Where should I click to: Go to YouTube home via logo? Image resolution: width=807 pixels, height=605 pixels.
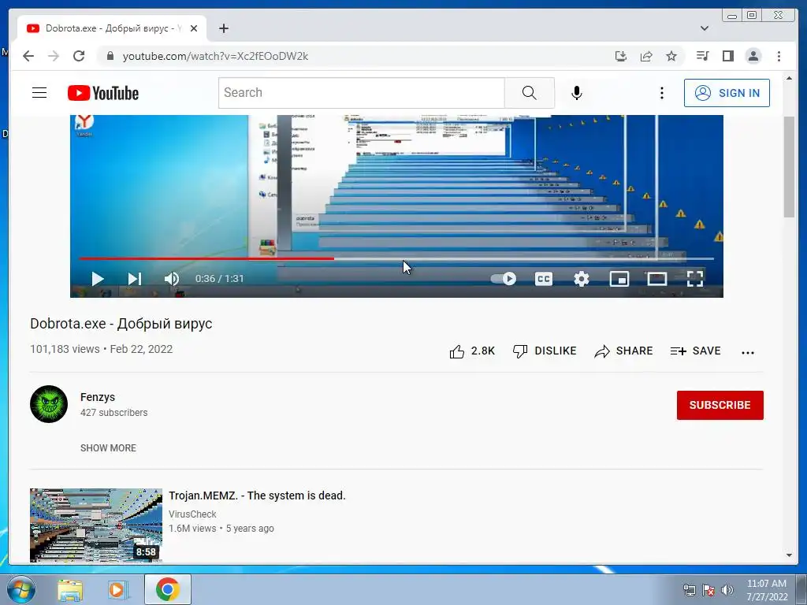(x=103, y=93)
